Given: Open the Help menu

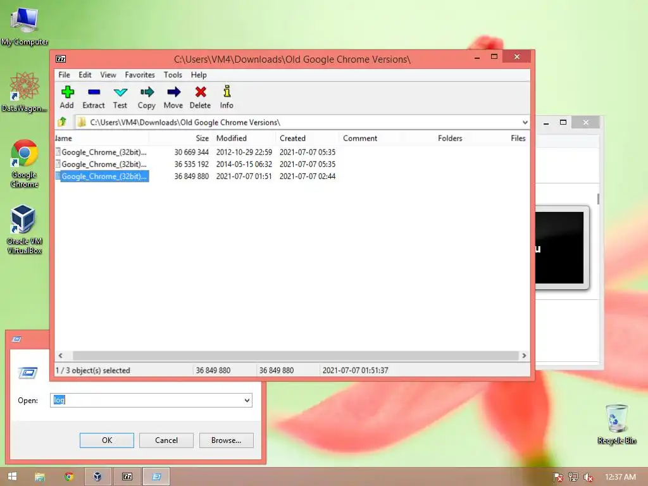Looking at the screenshot, I should [x=198, y=75].
